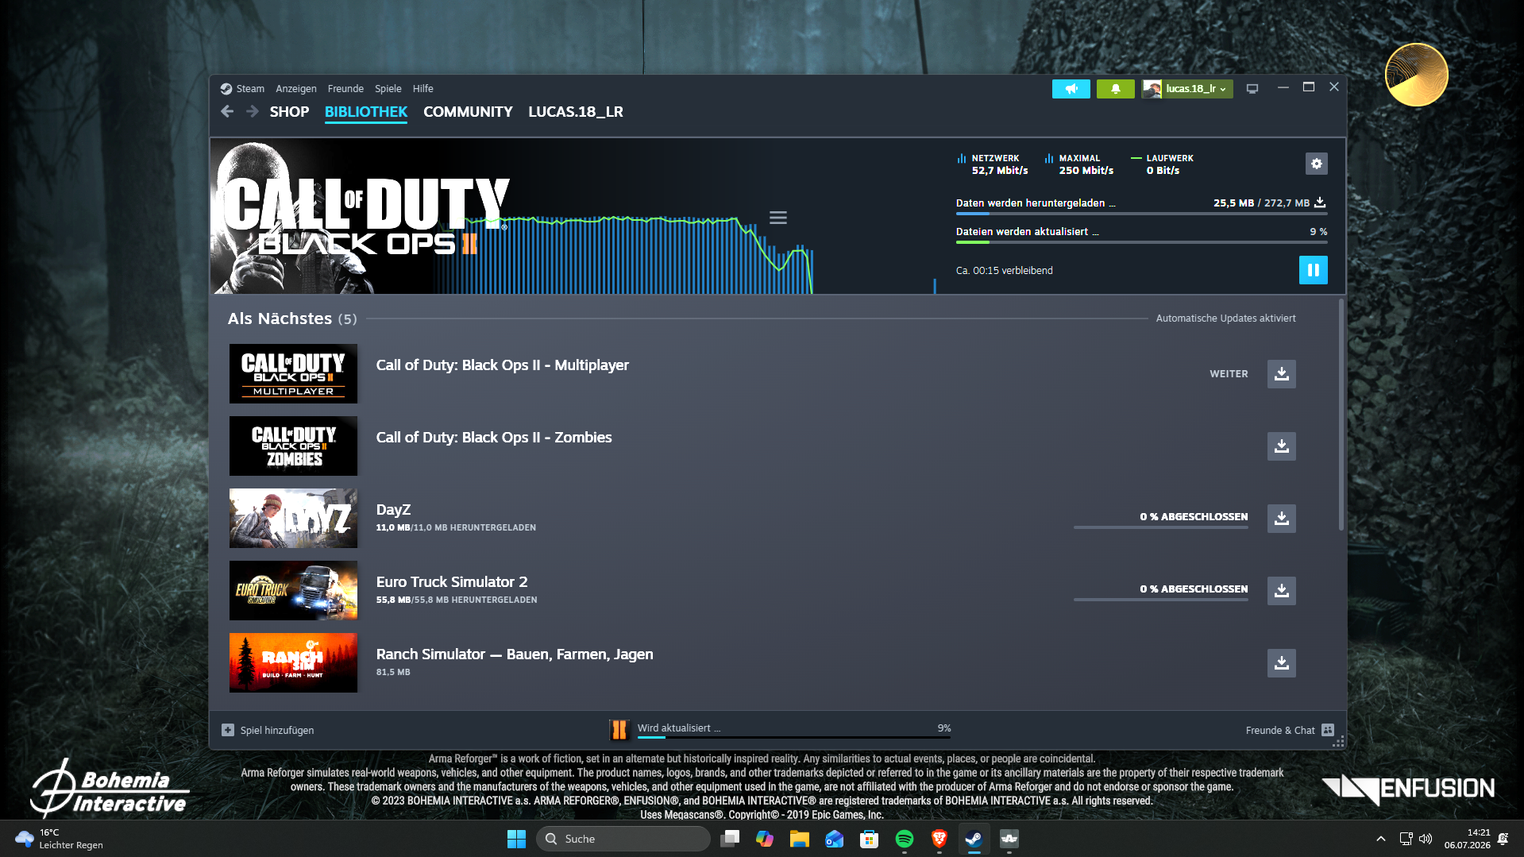
Task: Pause the current download
Action: click(1313, 270)
